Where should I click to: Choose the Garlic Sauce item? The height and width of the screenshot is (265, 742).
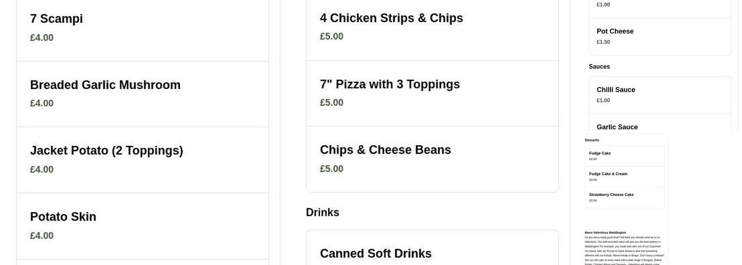(x=659, y=127)
